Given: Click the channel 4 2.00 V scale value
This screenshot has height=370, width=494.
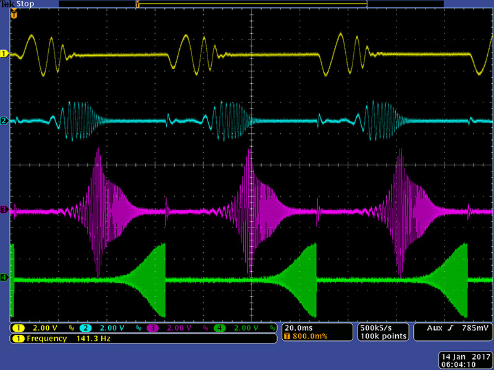Looking at the screenshot, I should tap(246, 327).
